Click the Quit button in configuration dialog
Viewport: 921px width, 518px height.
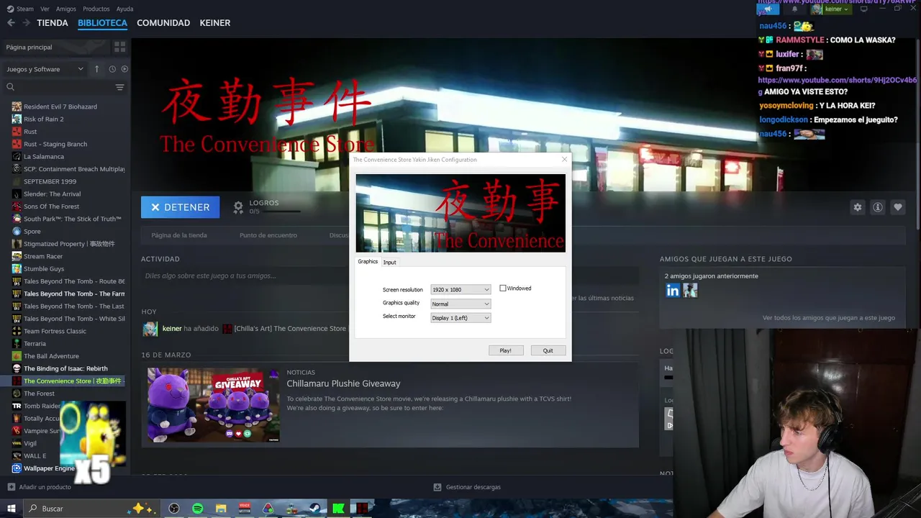tap(548, 350)
